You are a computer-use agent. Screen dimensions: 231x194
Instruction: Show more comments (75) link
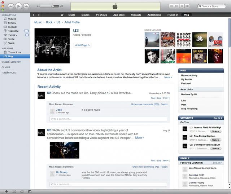point(145,167)
